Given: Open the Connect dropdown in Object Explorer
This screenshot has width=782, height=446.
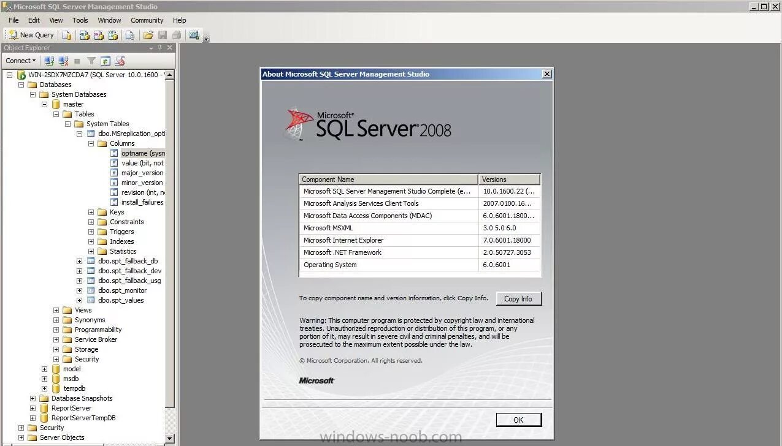Looking at the screenshot, I should tap(21, 61).
